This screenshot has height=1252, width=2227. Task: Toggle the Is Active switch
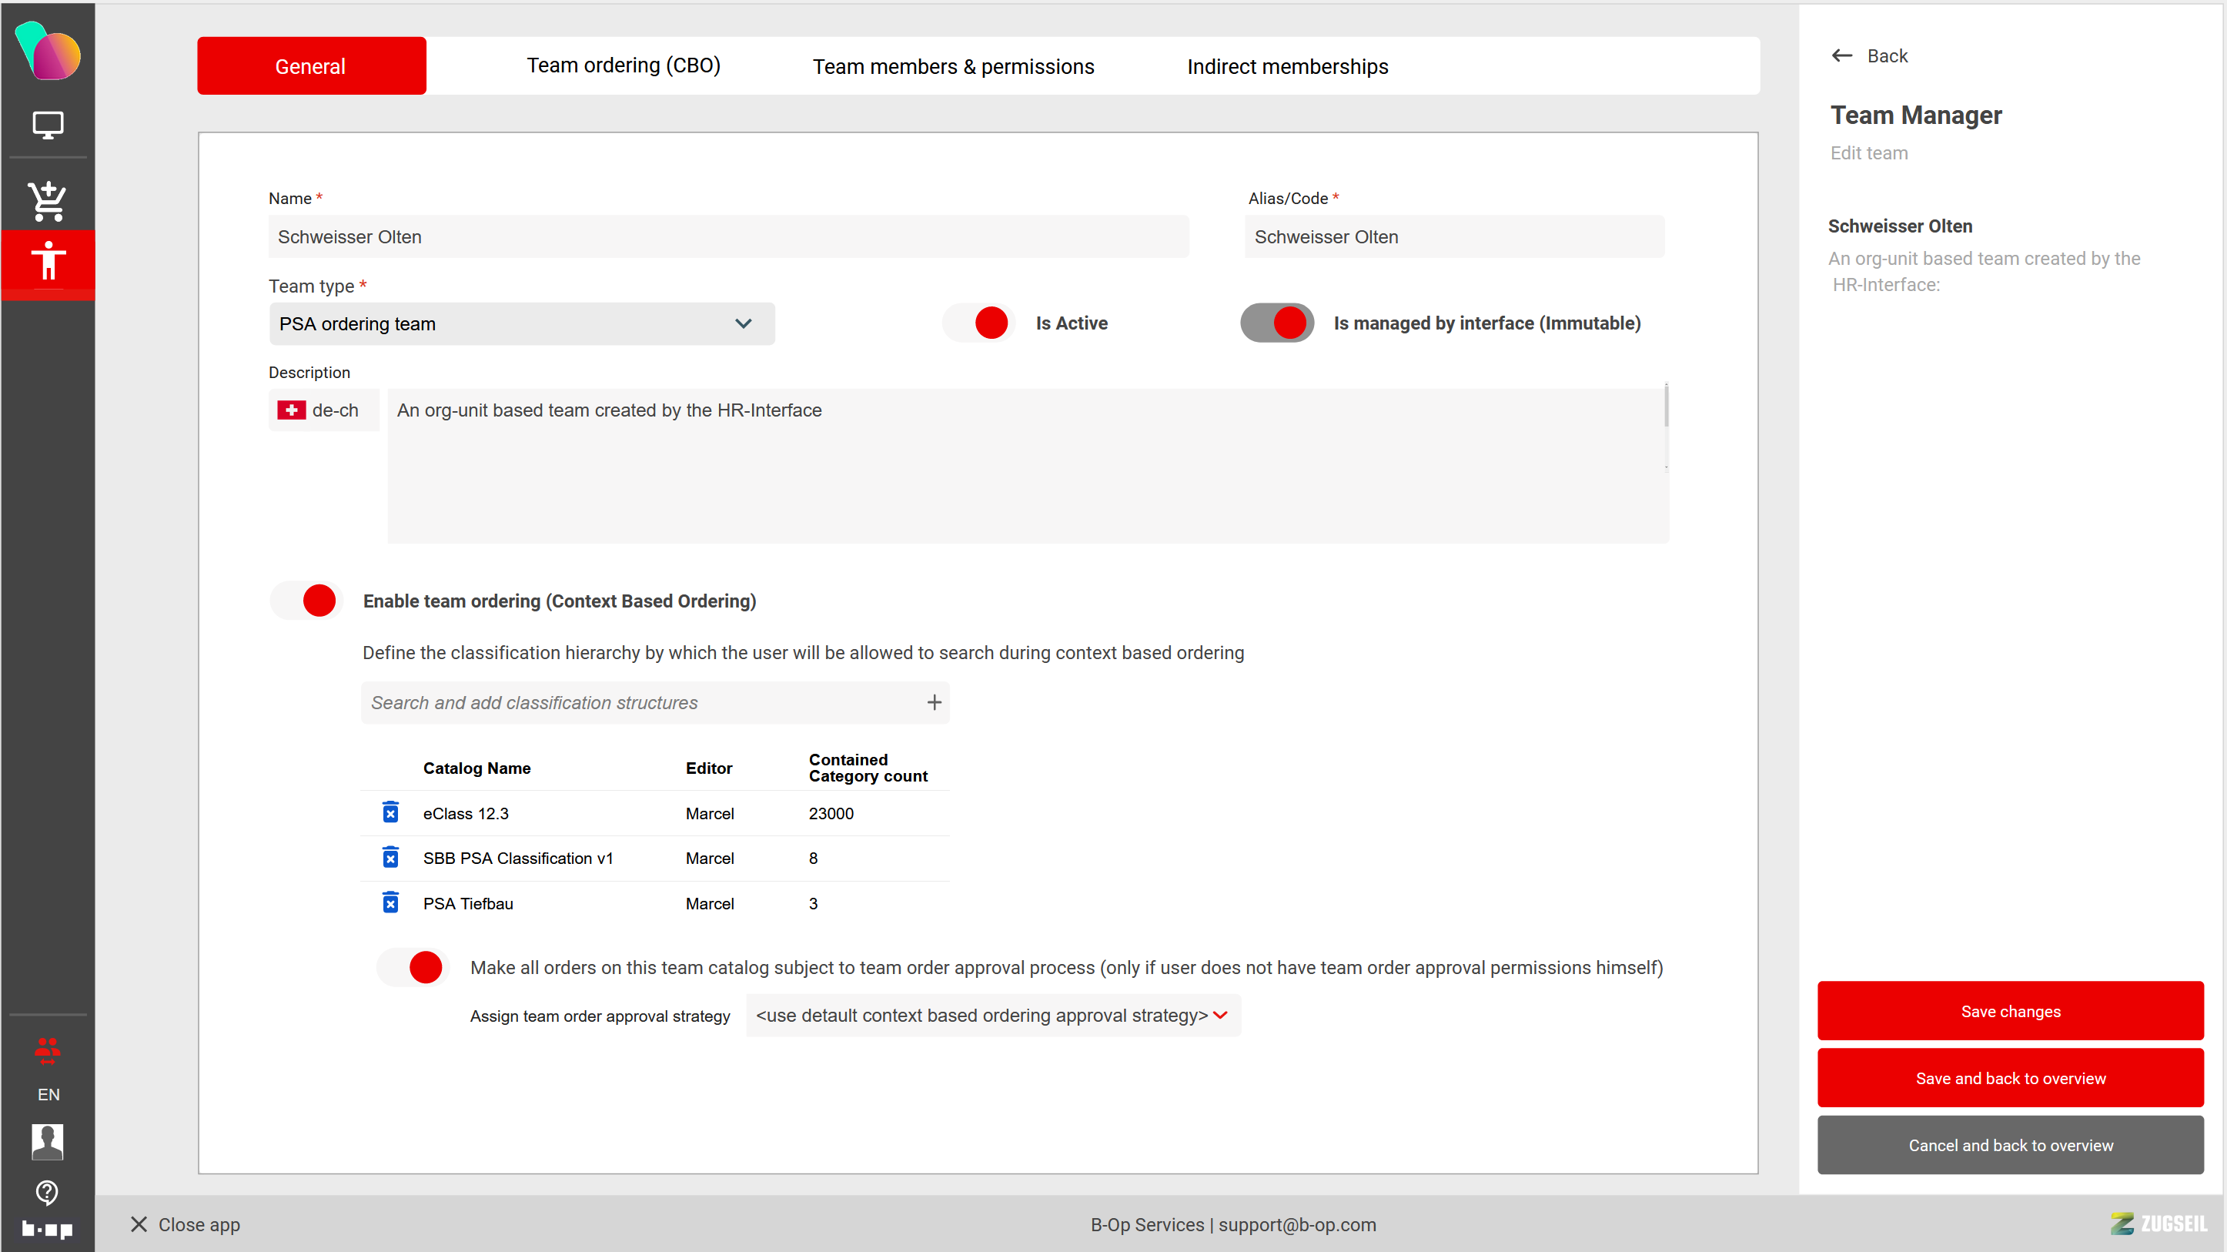[978, 323]
